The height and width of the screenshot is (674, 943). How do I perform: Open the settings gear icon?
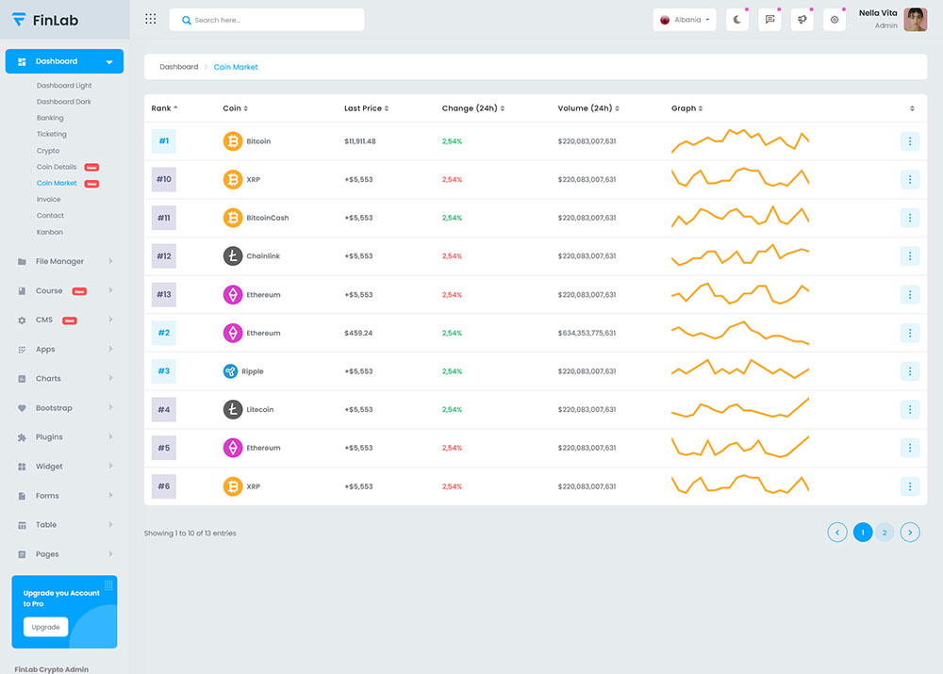(x=835, y=20)
